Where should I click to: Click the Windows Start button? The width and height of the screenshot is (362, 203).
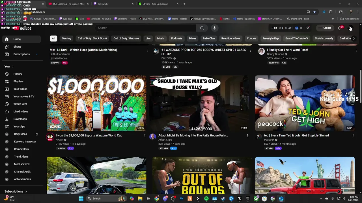point(81,198)
